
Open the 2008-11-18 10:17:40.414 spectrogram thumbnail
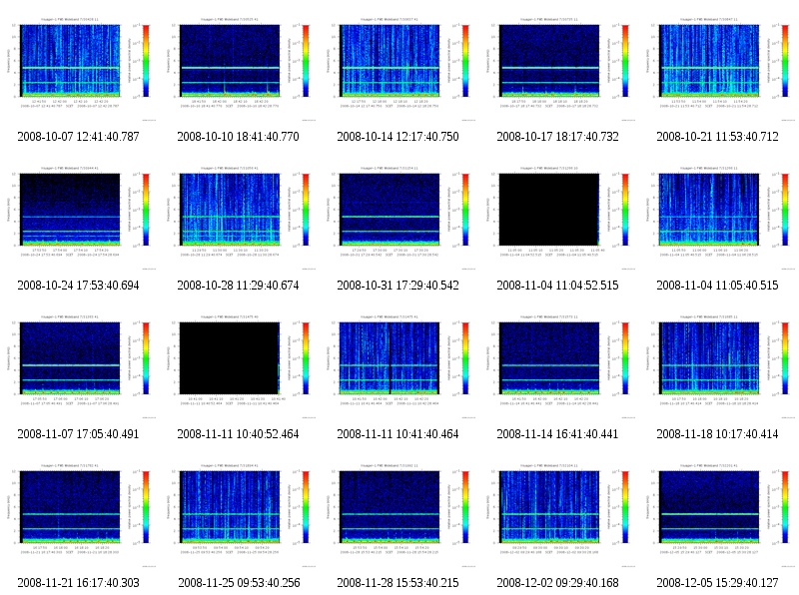click(717, 366)
